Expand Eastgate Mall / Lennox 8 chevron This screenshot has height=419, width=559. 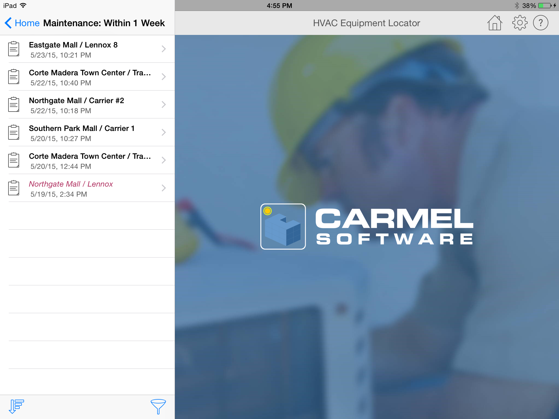pyautogui.click(x=164, y=49)
